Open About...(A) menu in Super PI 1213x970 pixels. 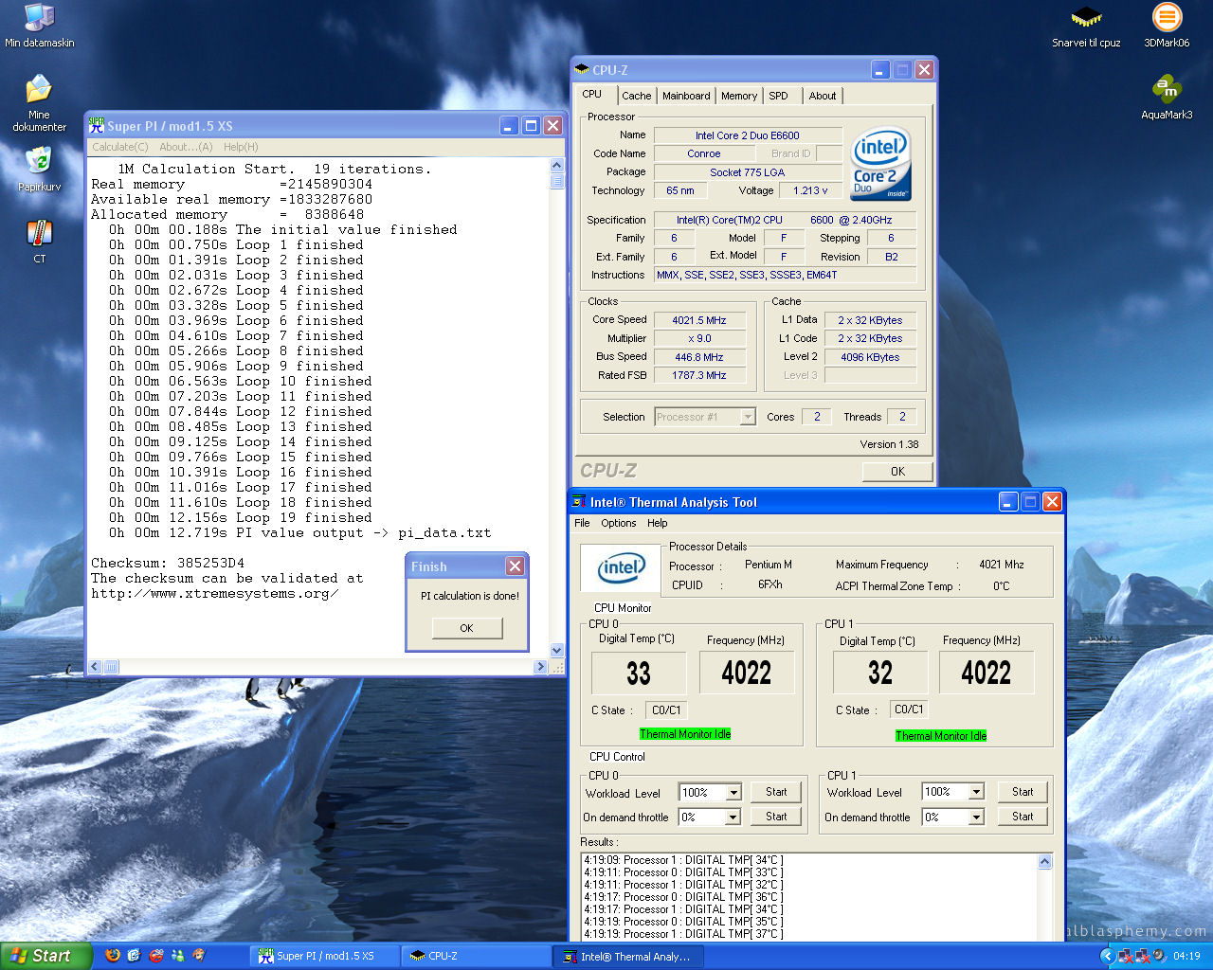(x=186, y=147)
